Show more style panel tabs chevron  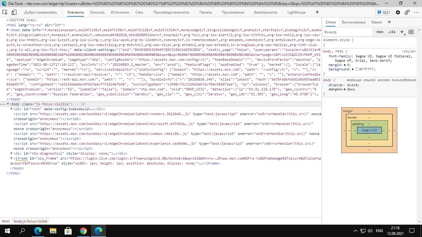tap(389, 22)
